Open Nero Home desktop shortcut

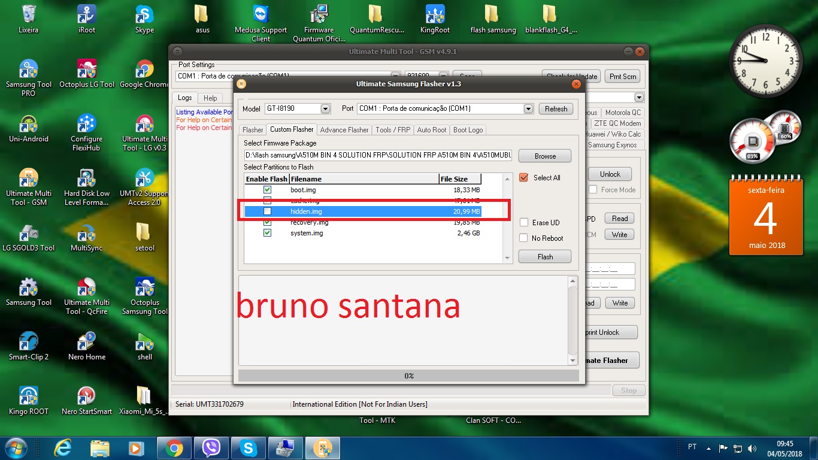pyautogui.click(x=87, y=346)
